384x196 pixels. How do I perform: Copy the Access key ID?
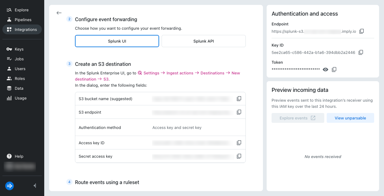coord(239,143)
